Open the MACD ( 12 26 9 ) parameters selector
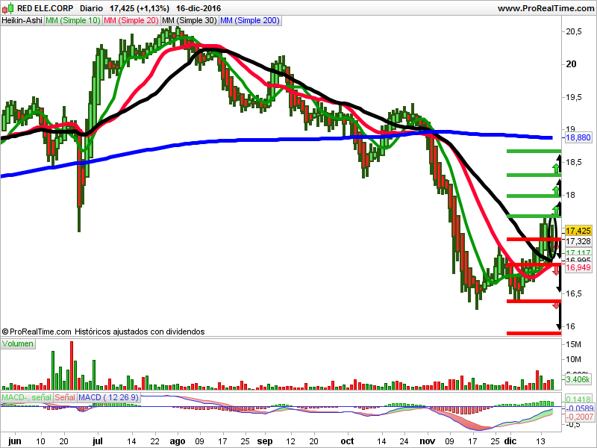The image size is (597, 448). click(107, 397)
